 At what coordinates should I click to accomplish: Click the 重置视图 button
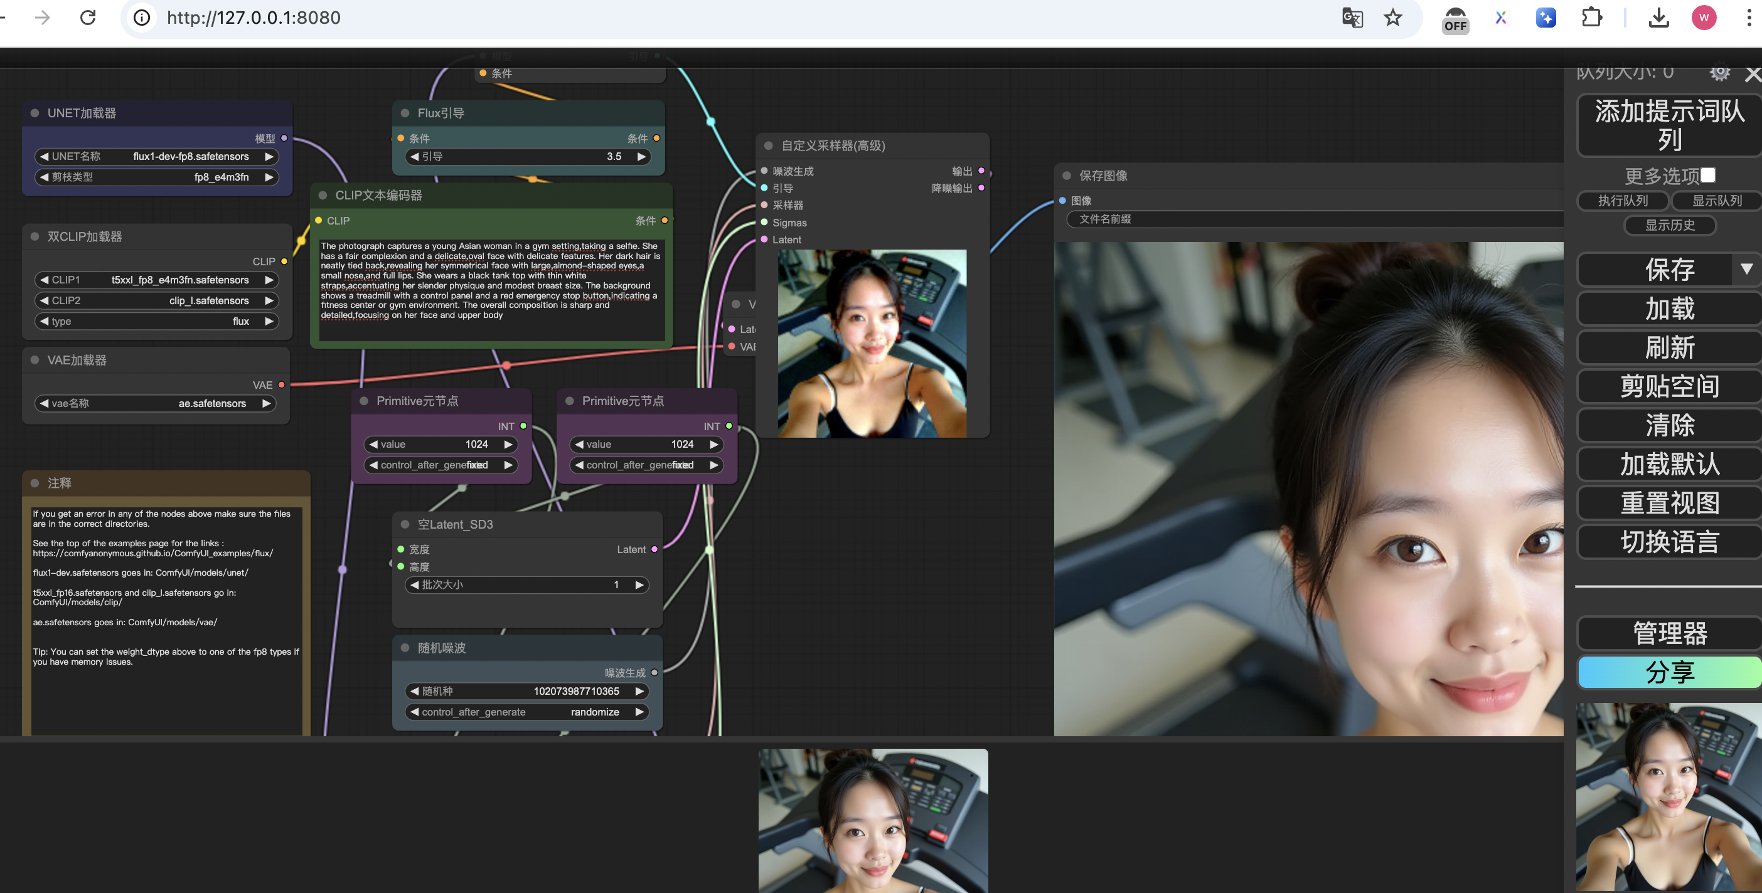[1669, 503]
